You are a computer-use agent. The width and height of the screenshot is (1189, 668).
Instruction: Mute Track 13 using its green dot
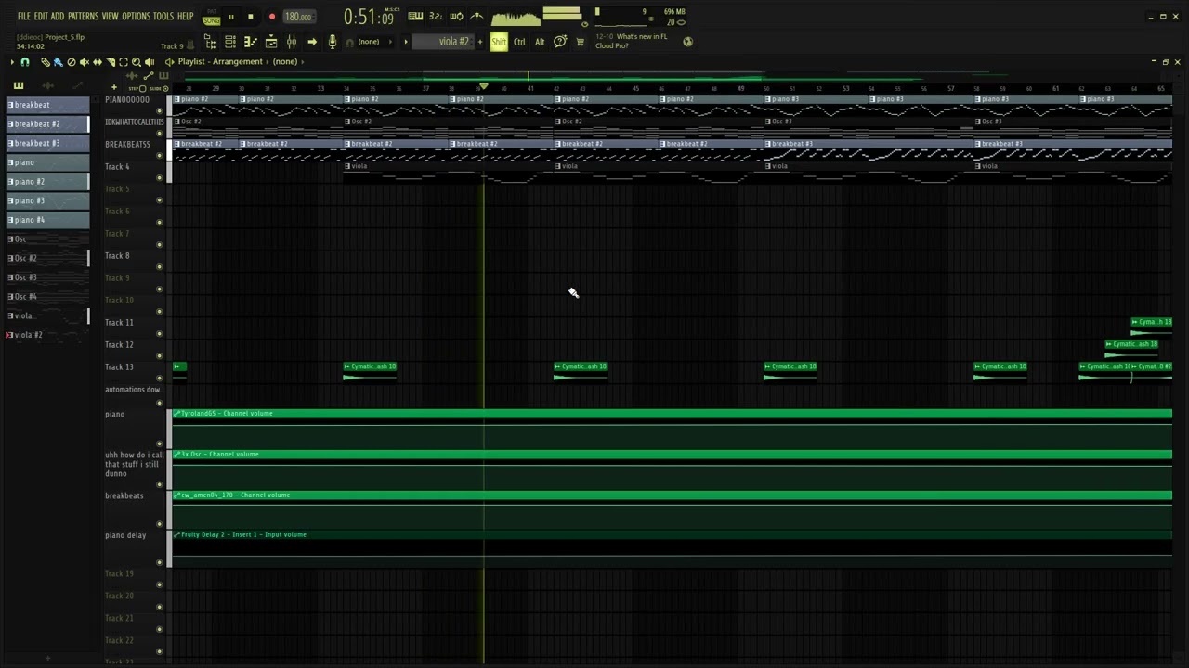click(x=160, y=378)
